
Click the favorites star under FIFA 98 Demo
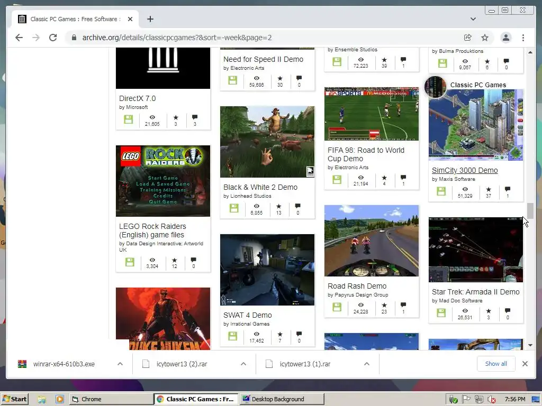tap(384, 178)
